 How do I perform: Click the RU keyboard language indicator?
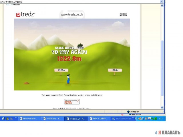coord(149,118)
